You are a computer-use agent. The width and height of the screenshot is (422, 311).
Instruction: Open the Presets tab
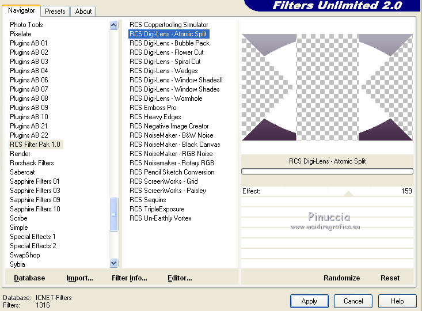pyautogui.click(x=55, y=12)
